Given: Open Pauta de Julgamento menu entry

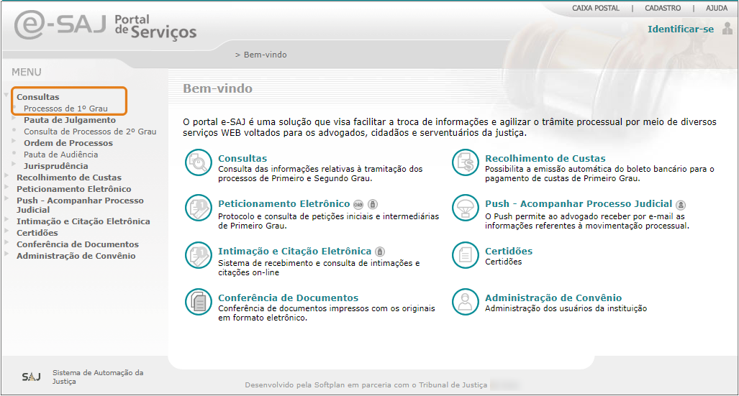Looking at the screenshot, I should pyautogui.click(x=70, y=120).
